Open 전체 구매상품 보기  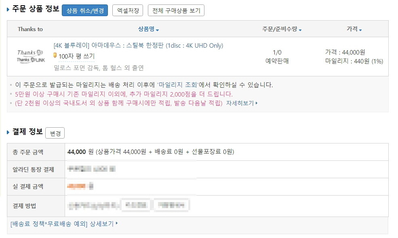click(176, 11)
